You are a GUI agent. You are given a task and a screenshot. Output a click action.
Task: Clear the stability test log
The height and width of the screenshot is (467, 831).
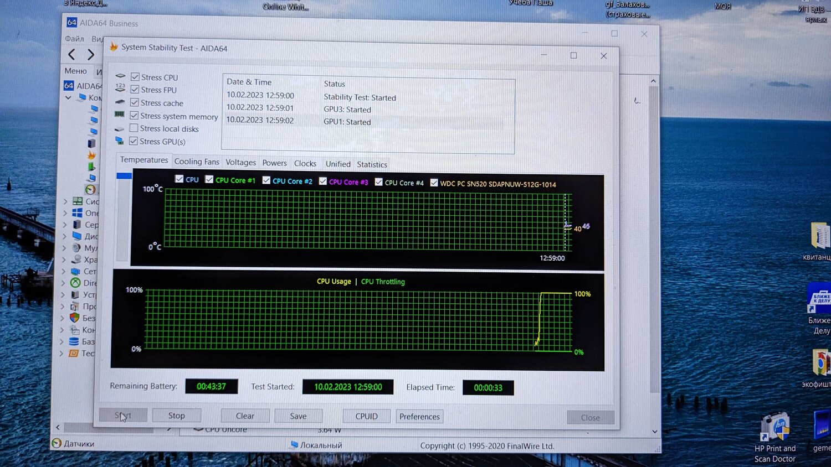click(x=245, y=416)
